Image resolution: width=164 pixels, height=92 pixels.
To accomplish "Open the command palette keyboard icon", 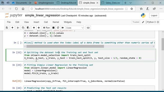I will tap(88, 28).
